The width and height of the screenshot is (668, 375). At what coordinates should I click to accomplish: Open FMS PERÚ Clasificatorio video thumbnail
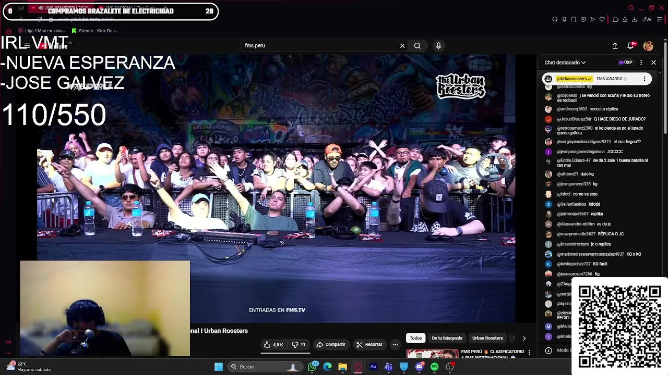click(432, 355)
